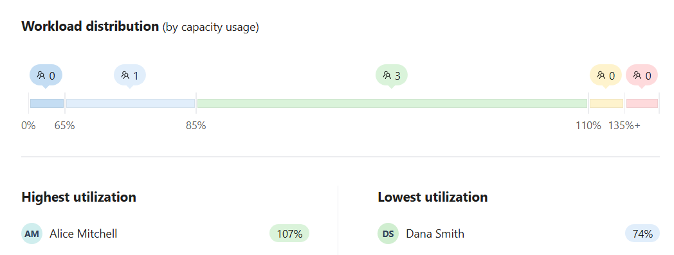674x255 pixels.
Task: Click the DS avatar for Dana Smith
Action: tap(388, 234)
